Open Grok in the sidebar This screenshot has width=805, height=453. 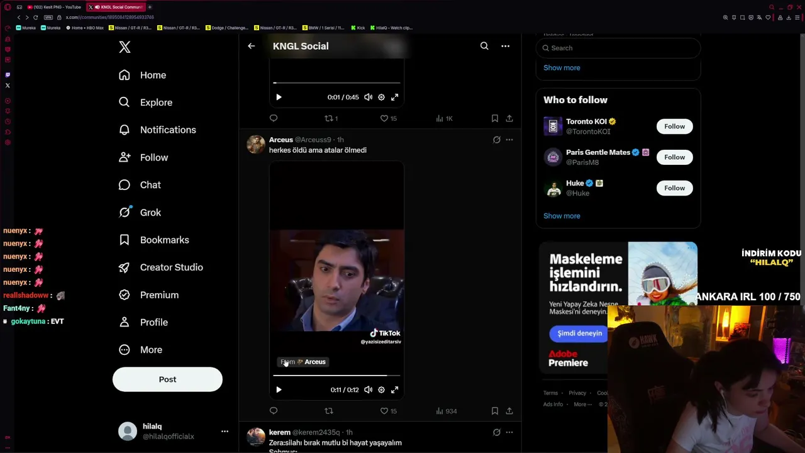tap(140, 213)
